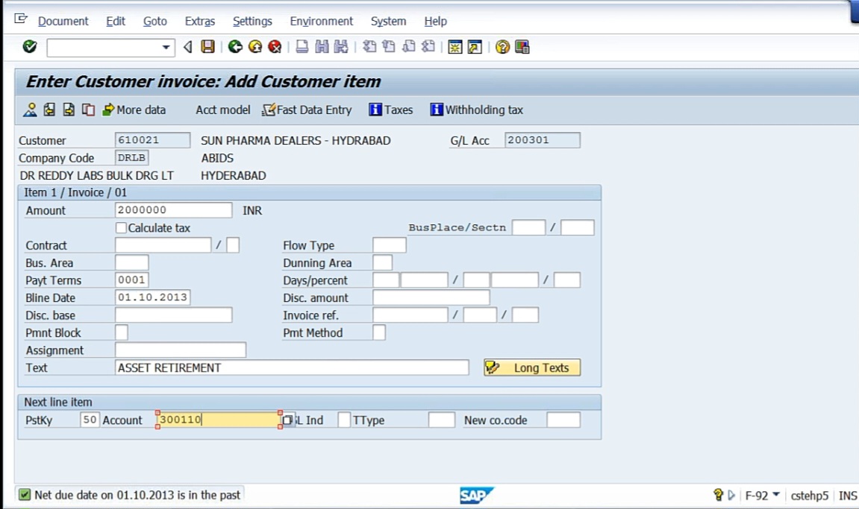Click the Disc. amount field
This screenshot has width=859, height=509.
tap(431, 298)
